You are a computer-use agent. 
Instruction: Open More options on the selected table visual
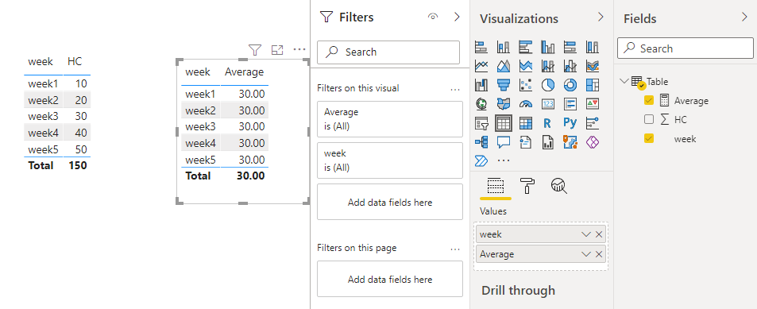tap(299, 49)
